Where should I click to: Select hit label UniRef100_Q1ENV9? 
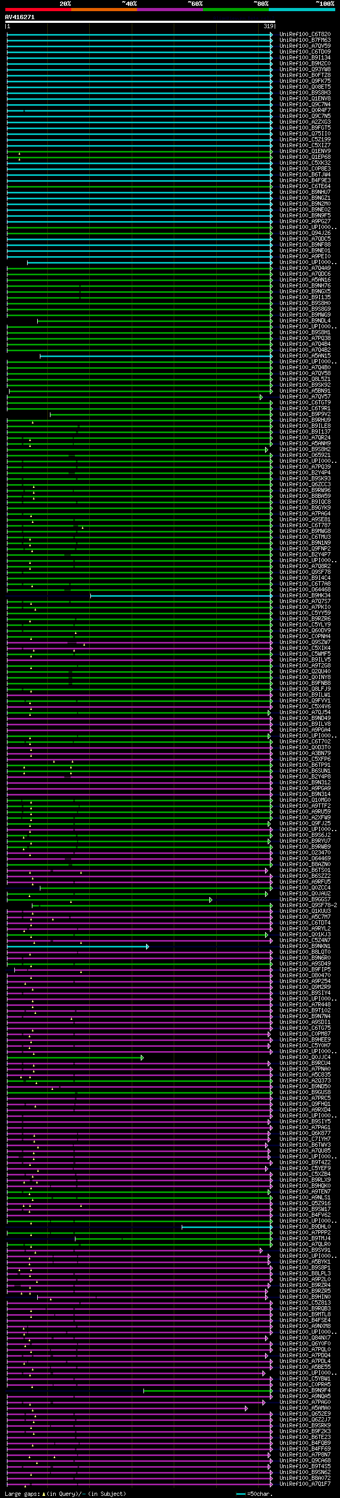[x=305, y=151]
